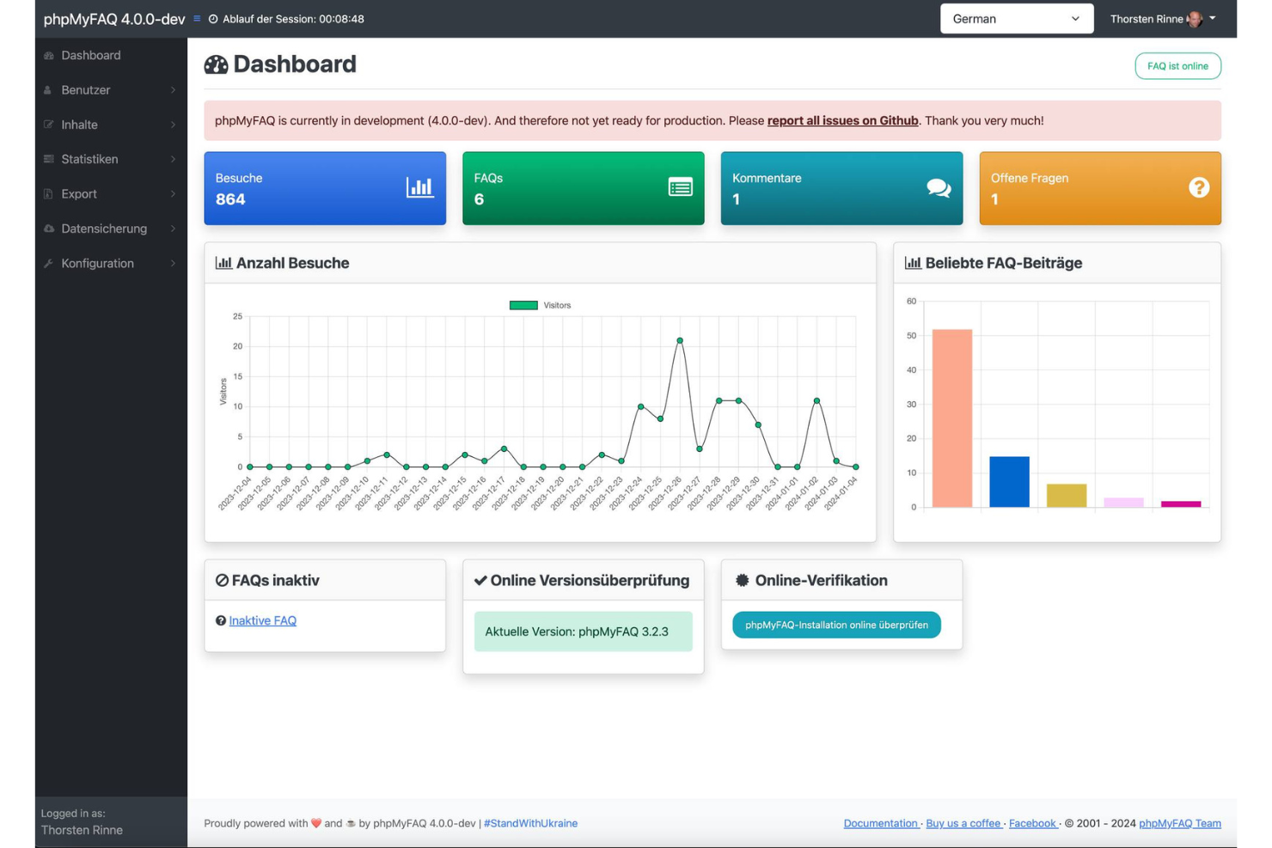Click the chart icon beside Beliebte FAQ-Beiträge
1272x848 pixels.
coord(913,263)
